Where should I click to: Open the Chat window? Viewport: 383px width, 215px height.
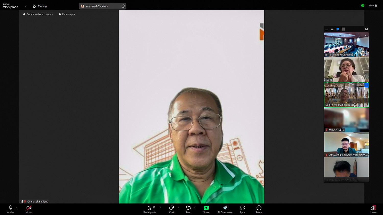[171, 209]
